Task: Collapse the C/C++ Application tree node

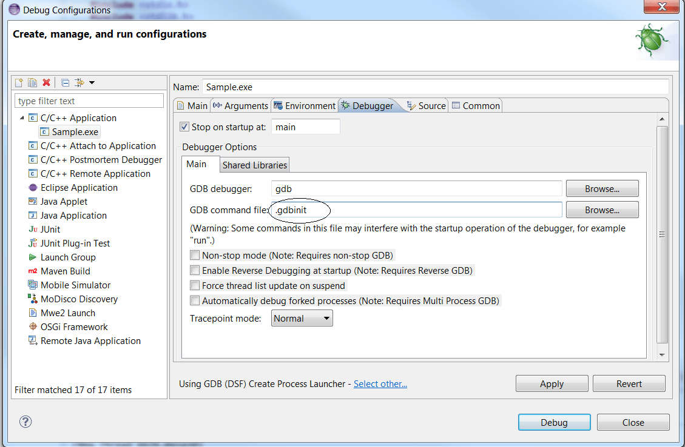Action: click(x=22, y=118)
